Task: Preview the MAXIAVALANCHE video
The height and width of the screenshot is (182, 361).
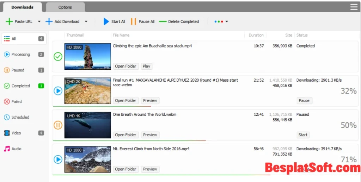Action: coord(150,100)
